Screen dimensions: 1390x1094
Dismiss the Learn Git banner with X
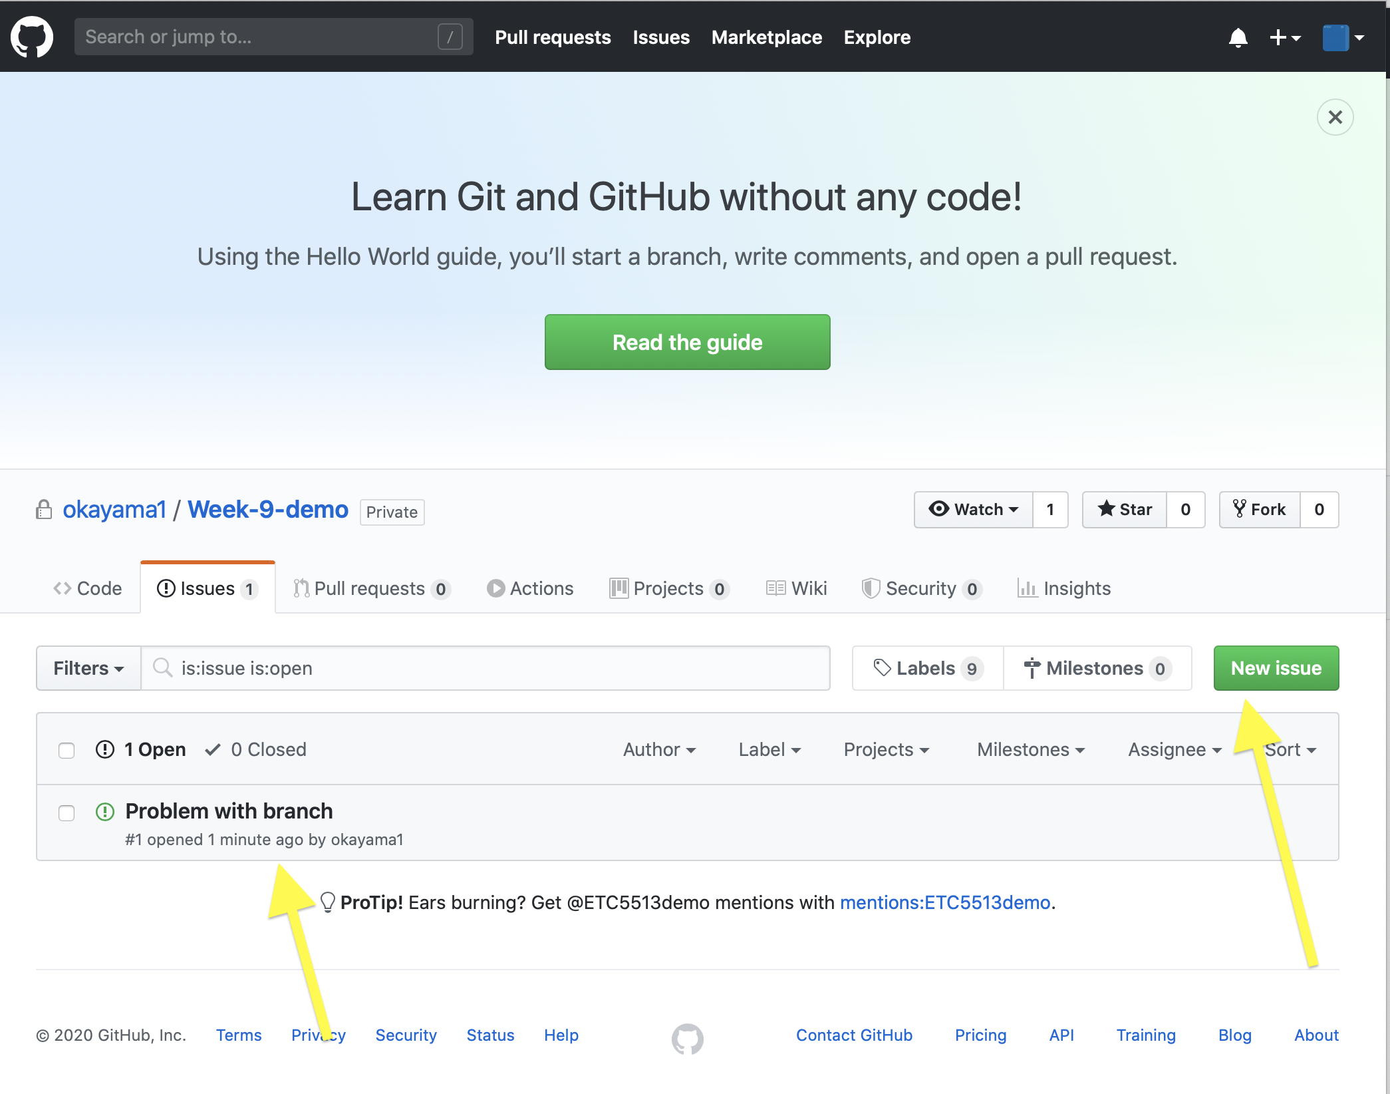(1335, 117)
